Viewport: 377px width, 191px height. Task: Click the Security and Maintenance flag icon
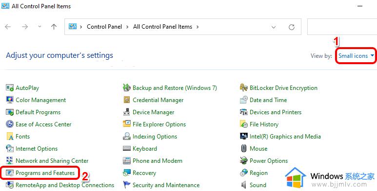127,185
